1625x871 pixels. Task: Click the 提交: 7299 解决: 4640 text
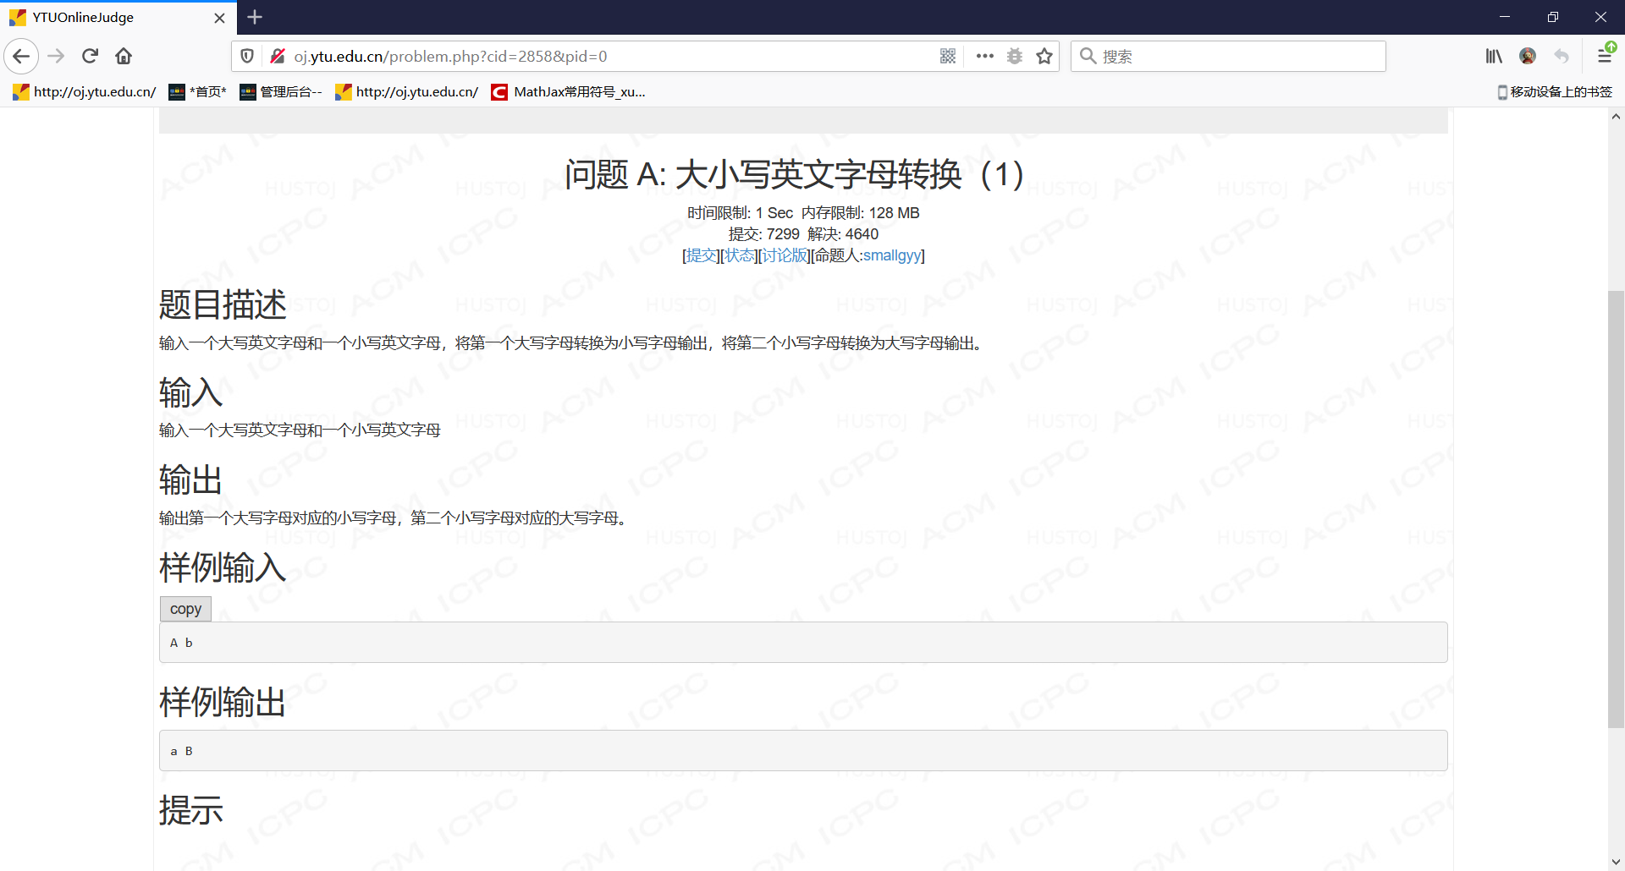(x=803, y=234)
